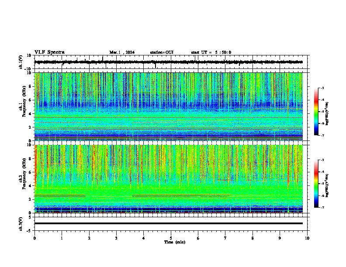Click the time axis tick label '7'
346x267 pixels.
tap(225, 238)
